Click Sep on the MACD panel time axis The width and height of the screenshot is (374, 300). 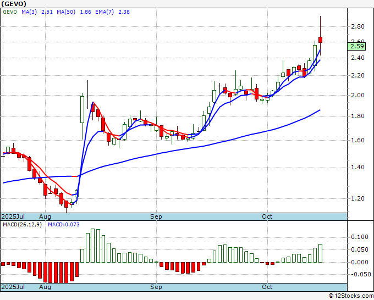tap(156, 287)
